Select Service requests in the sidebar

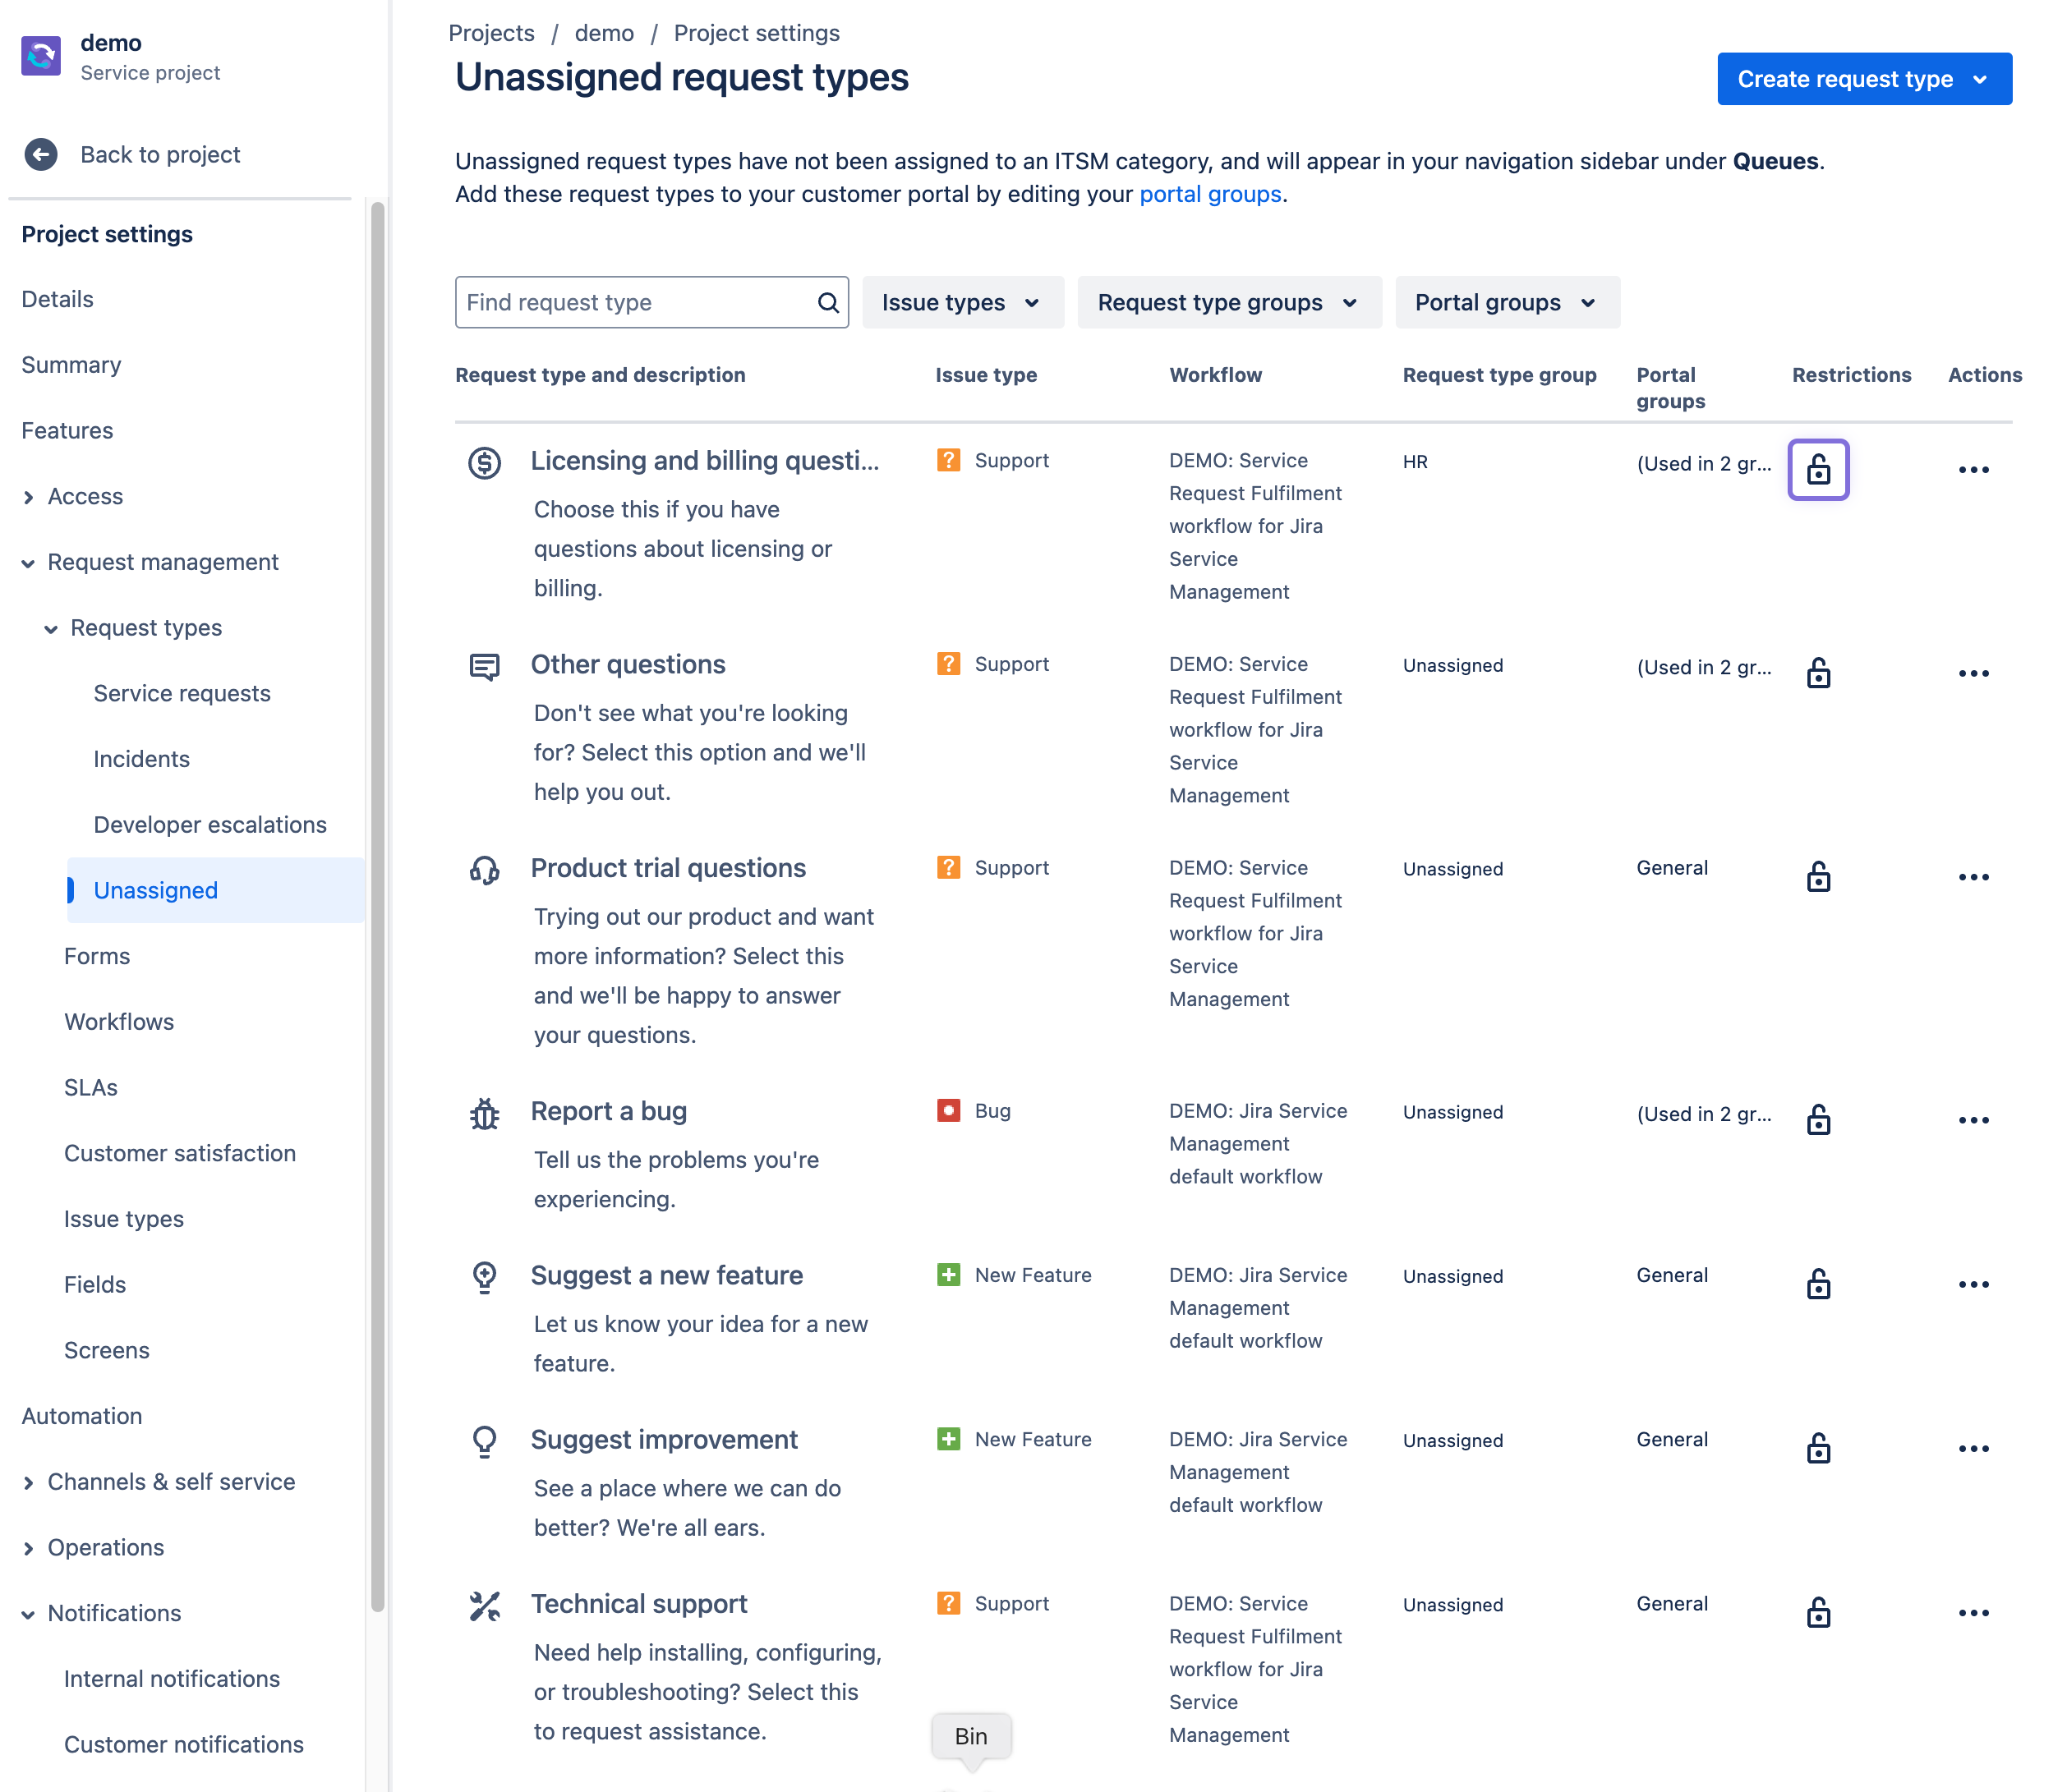(x=182, y=693)
